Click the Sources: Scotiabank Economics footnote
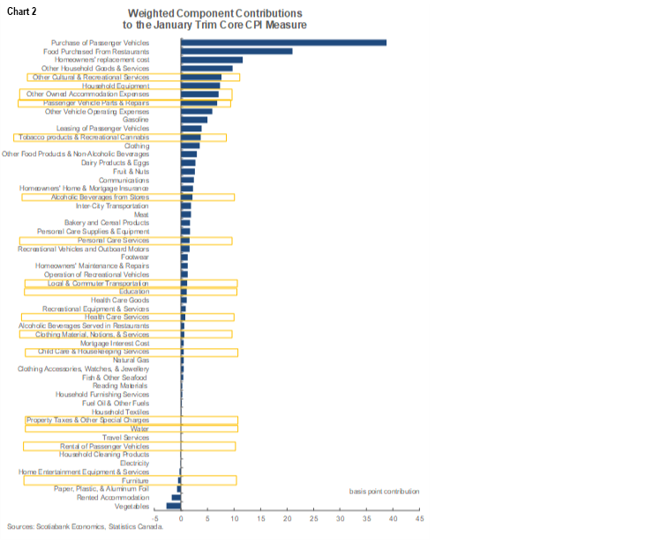 (x=85, y=526)
